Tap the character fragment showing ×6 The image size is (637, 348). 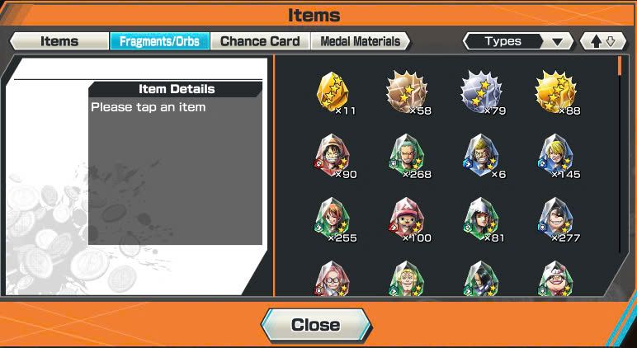pos(481,156)
